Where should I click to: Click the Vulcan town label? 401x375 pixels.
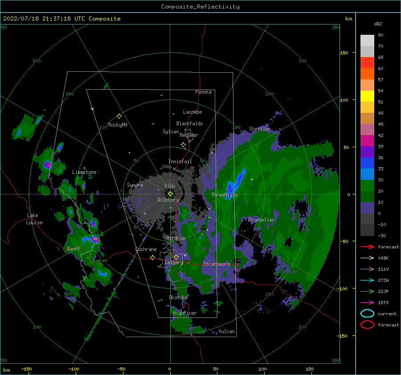click(x=227, y=331)
